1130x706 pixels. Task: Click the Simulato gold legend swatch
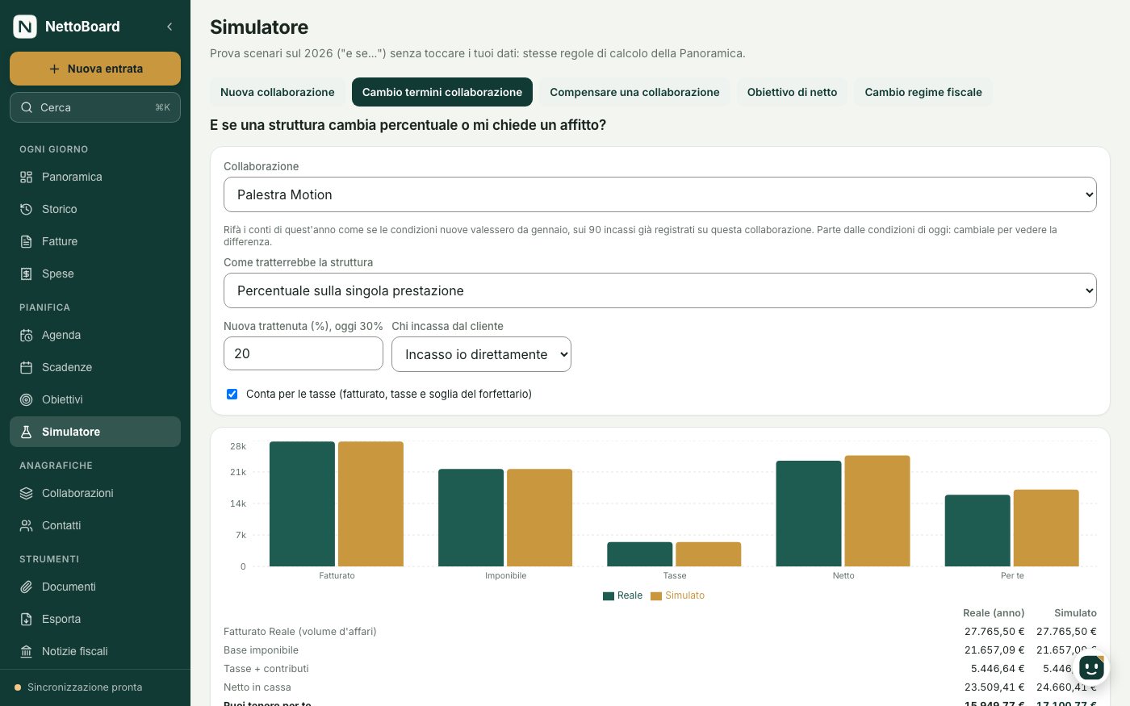(x=656, y=596)
